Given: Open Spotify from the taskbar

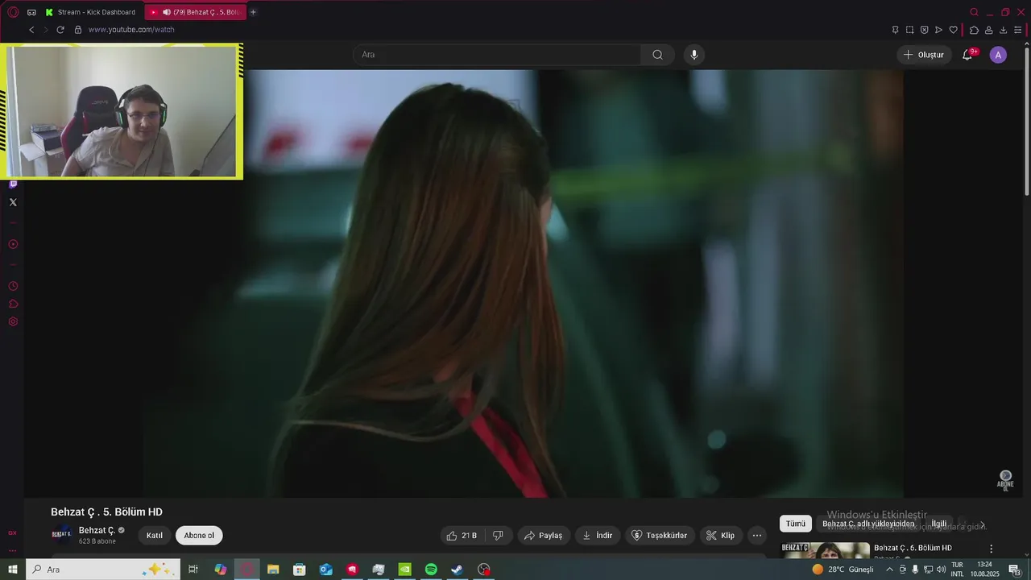Looking at the screenshot, I should (431, 570).
